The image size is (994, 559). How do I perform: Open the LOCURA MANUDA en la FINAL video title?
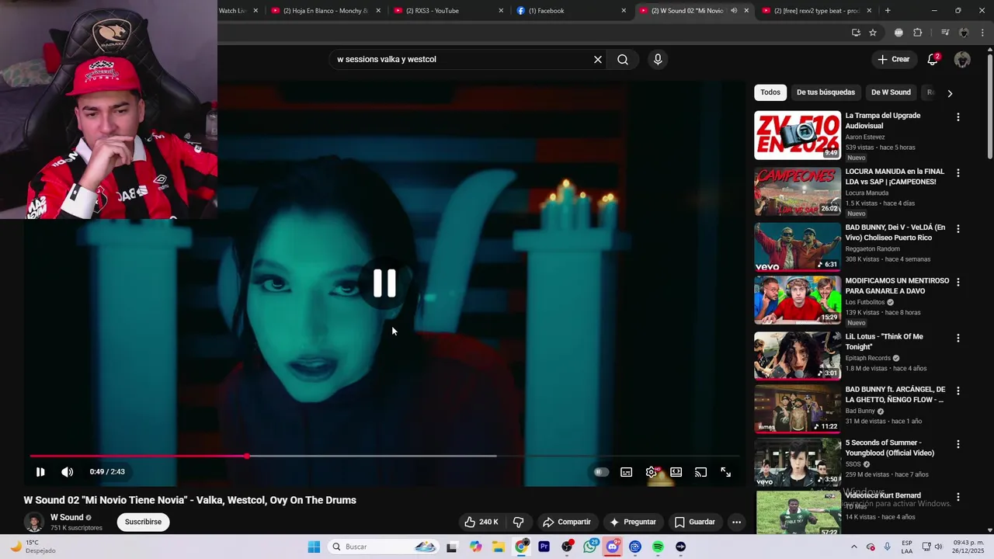(x=895, y=176)
